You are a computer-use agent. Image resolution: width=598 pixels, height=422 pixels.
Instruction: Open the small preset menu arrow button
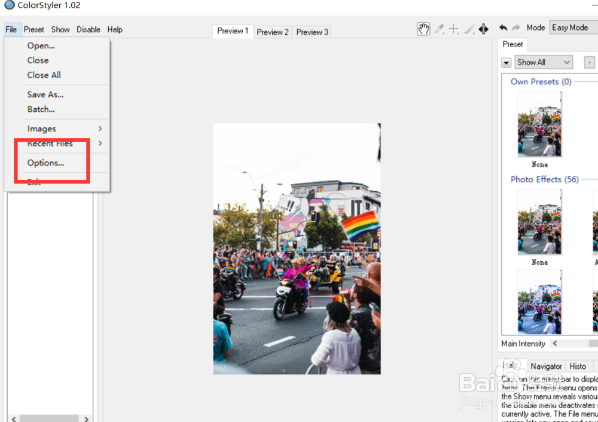tap(506, 63)
